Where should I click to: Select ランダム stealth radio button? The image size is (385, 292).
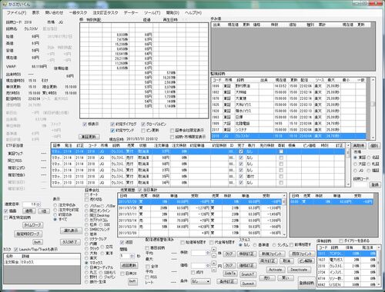(274, 245)
